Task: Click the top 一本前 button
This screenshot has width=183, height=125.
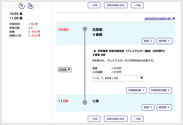Action: point(94,5)
